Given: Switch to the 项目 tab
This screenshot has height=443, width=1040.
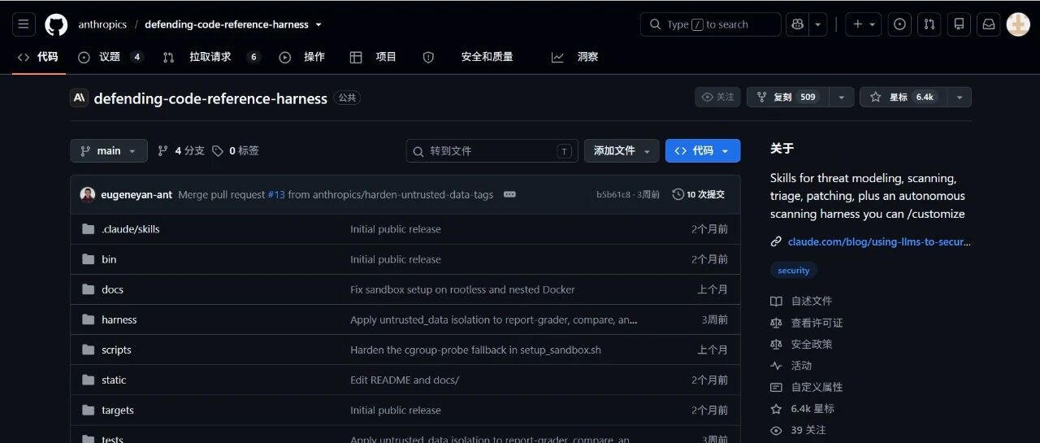Looking at the screenshot, I should (373, 57).
